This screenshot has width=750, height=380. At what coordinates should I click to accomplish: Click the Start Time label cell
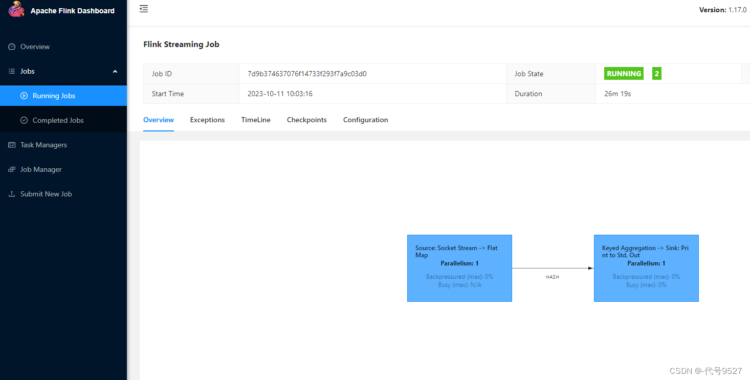point(191,94)
